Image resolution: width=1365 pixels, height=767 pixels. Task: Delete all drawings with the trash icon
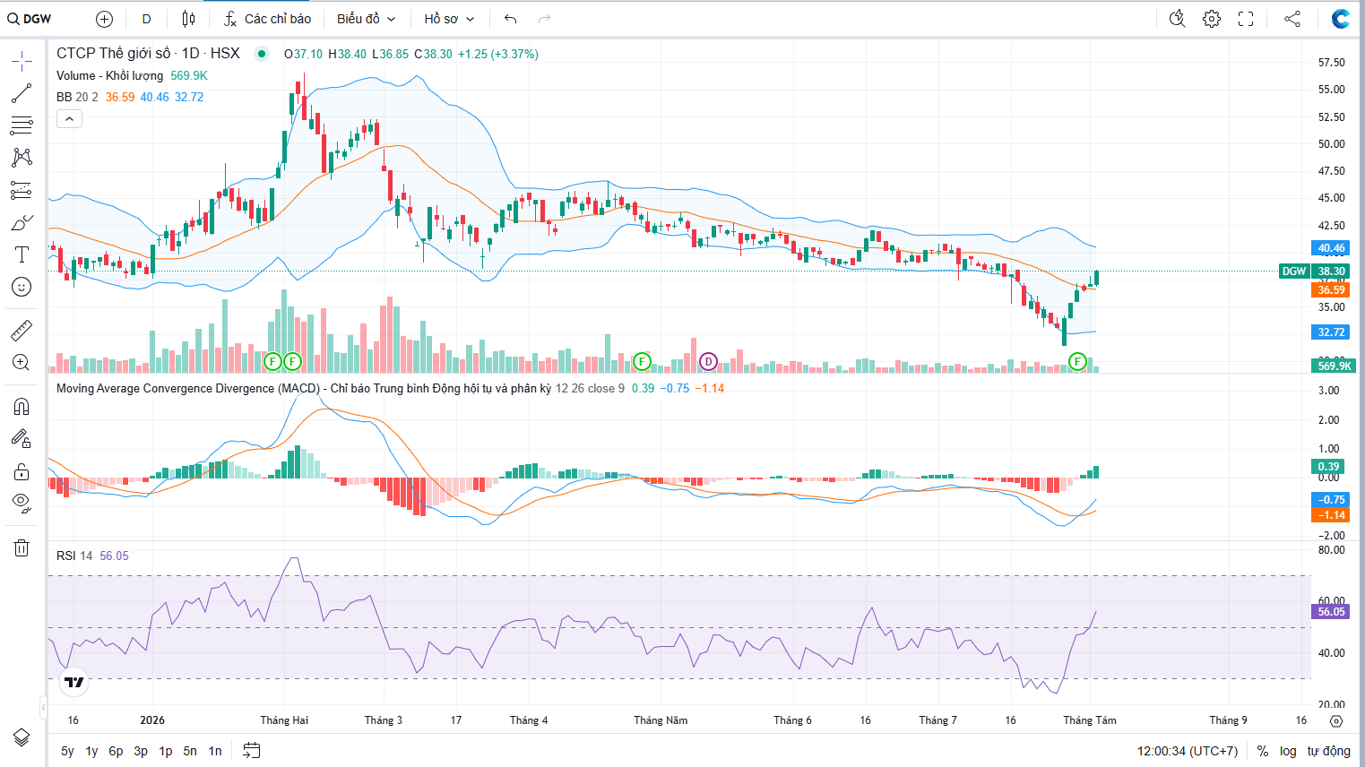(22, 547)
